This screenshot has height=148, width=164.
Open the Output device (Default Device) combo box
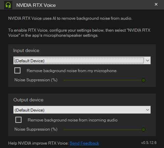point(82,110)
